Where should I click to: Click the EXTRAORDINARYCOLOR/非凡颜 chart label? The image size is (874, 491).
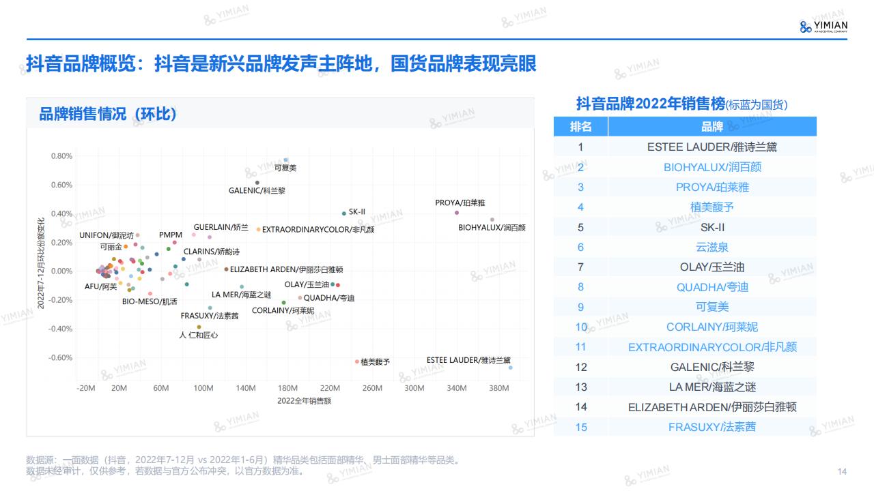(318, 230)
